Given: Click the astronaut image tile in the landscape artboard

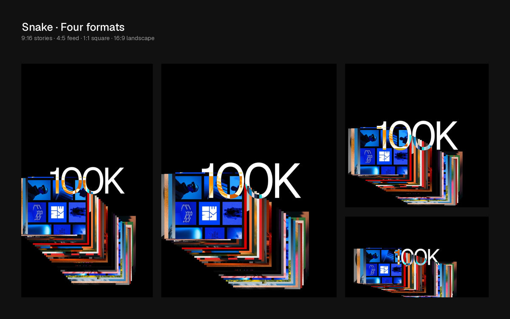Looking at the screenshot, I should (x=373, y=257).
